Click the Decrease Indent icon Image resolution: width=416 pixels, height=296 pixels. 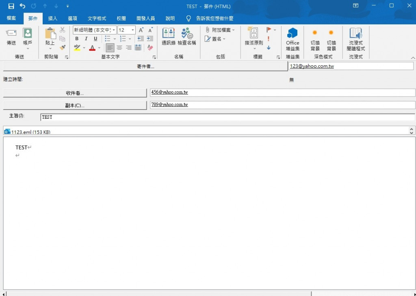[141, 39]
